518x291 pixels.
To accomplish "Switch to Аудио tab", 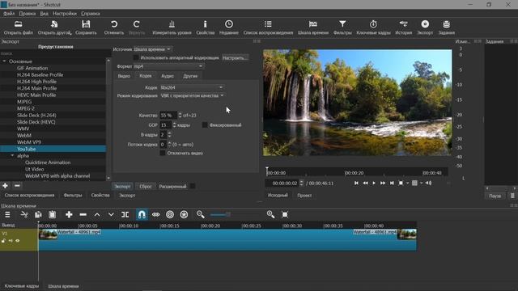I will (x=168, y=76).
